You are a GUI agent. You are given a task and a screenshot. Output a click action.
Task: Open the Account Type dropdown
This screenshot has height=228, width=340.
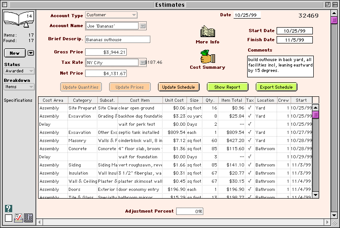[111, 15]
